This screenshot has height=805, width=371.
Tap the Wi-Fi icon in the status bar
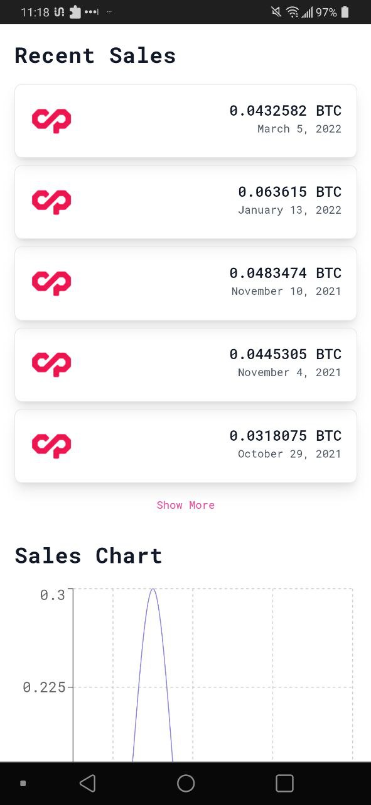(293, 12)
